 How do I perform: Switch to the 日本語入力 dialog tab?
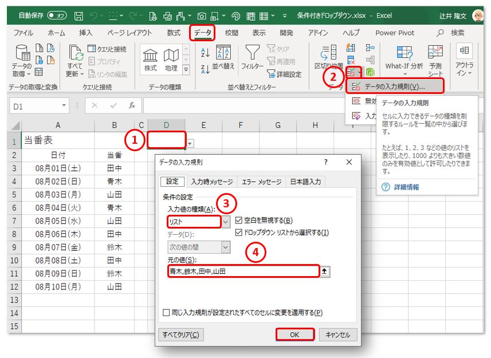(305, 182)
